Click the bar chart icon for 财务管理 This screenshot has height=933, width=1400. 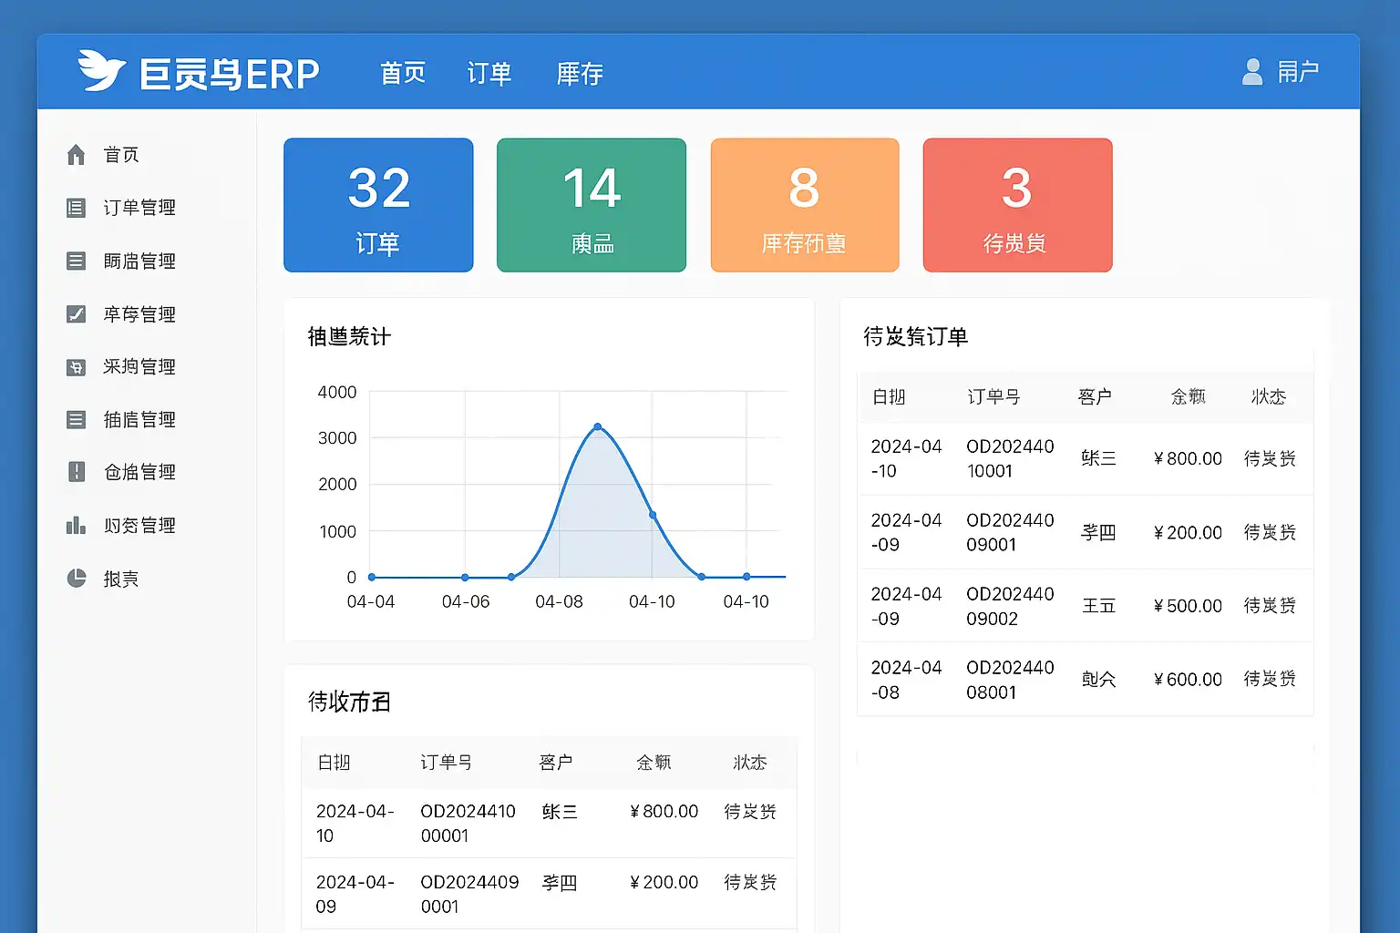[77, 526]
